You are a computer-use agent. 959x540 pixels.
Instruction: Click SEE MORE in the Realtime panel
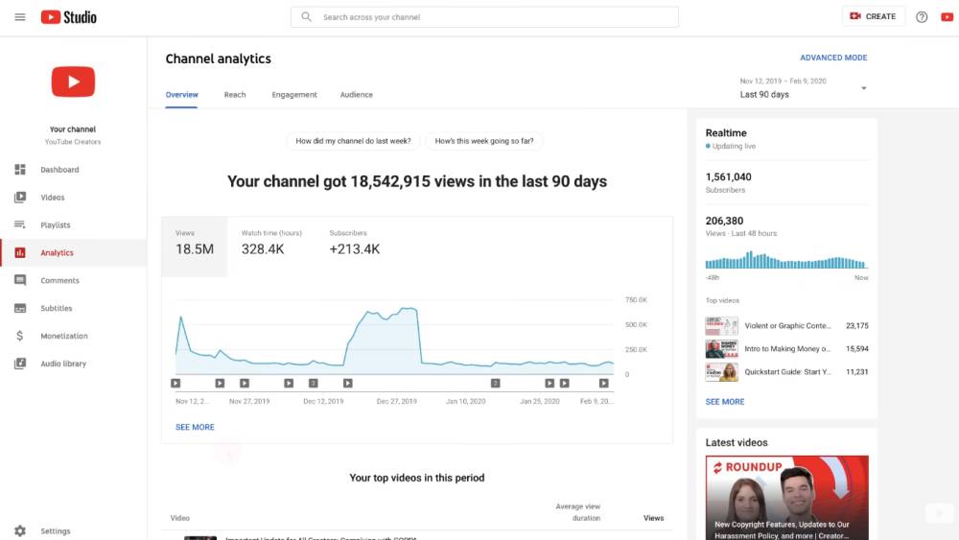point(725,402)
